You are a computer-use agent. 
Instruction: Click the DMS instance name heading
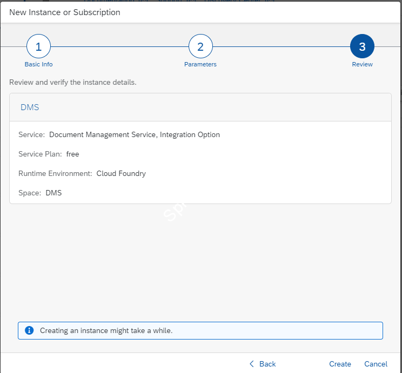pyautogui.click(x=30, y=107)
